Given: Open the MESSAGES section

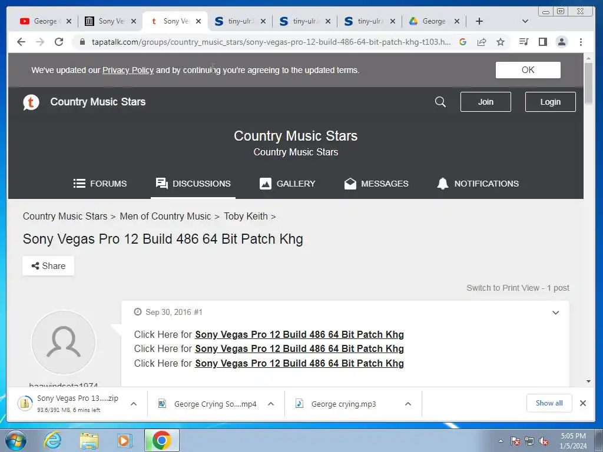Looking at the screenshot, I should 376,184.
